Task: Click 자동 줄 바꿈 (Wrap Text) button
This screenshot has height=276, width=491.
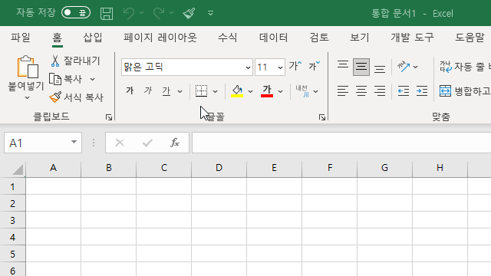Action: click(465, 67)
